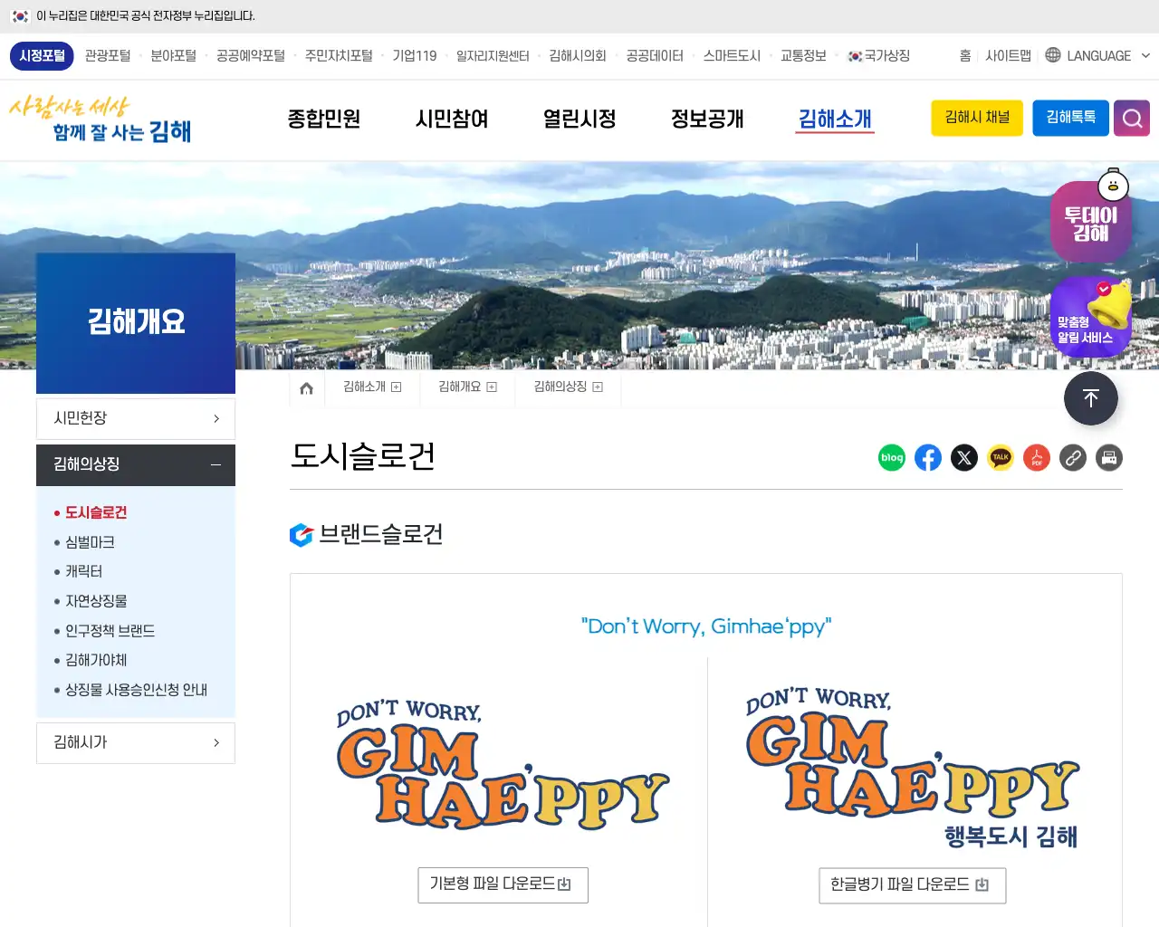
Task: Go to 관광포털 link
Action: click(108, 56)
